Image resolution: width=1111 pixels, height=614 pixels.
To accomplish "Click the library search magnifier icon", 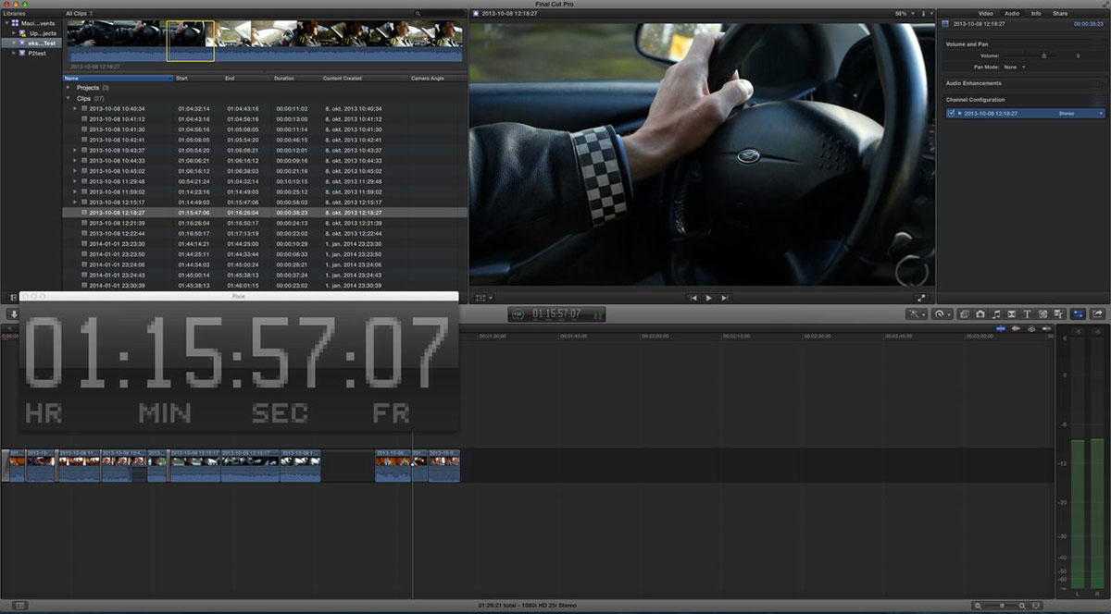I will click(x=418, y=14).
